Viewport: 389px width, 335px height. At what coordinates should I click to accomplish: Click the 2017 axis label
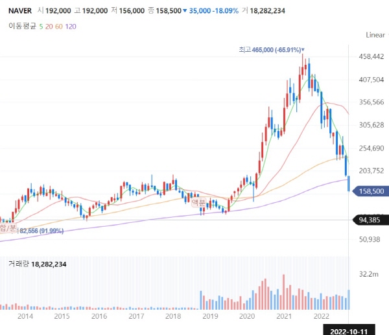[136, 316]
